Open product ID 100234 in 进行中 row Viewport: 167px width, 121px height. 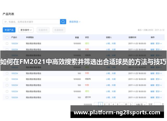pyautogui.click(x=15, y=98)
